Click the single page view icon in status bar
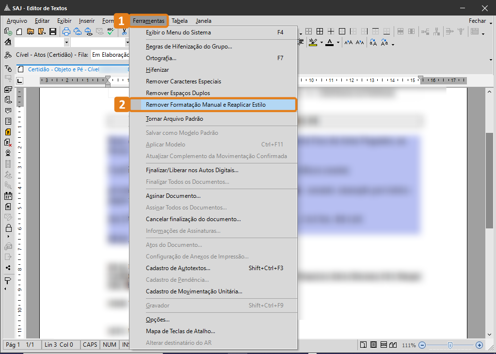Image resolution: width=496 pixels, height=354 pixels. (364, 345)
